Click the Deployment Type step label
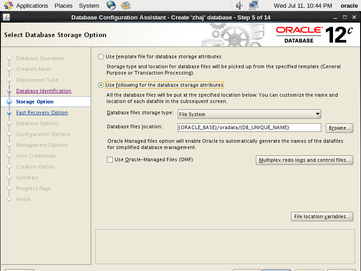This screenshot has width=361, height=271. (37, 80)
